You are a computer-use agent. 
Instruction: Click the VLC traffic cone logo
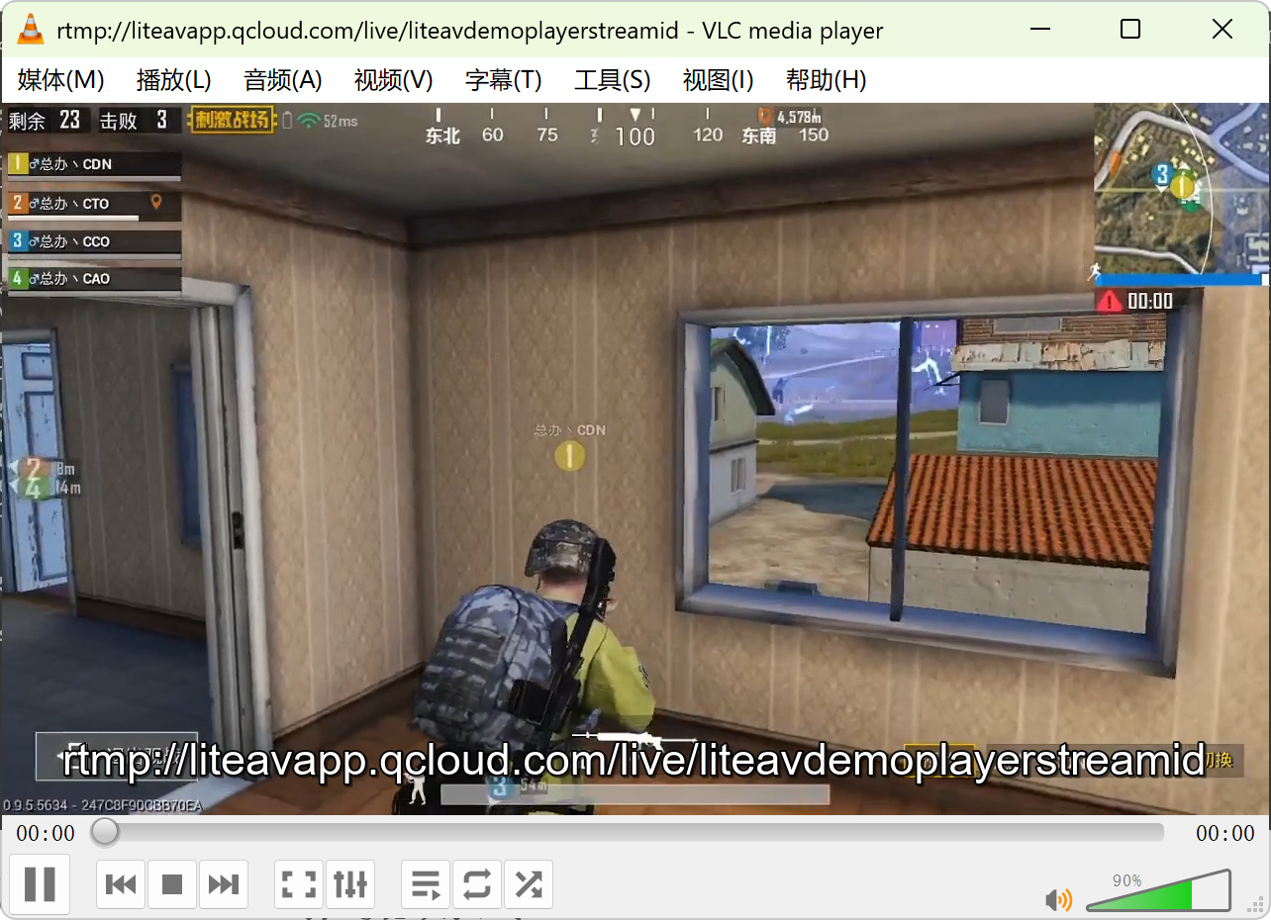29,30
